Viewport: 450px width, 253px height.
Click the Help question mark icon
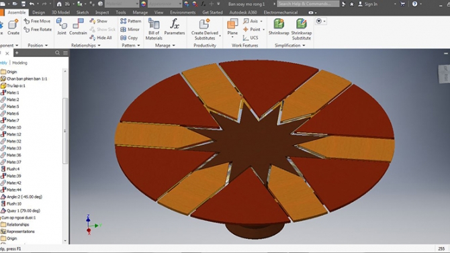coord(414,4)
